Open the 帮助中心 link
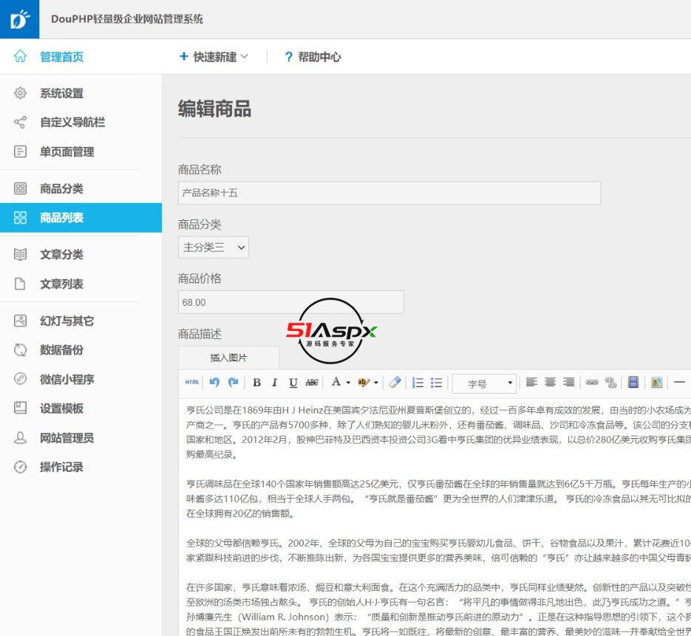Viewport: 691px width, 636px height. (x=313, y=57)
